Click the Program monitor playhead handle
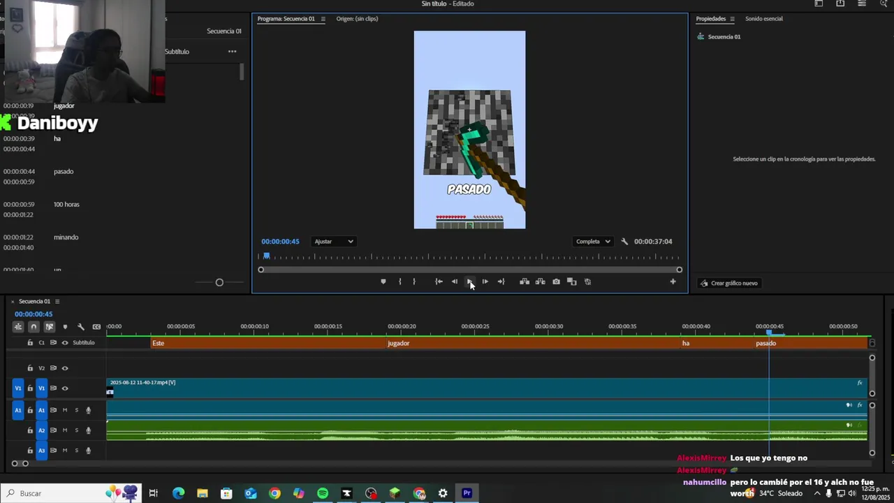The width and height of the screenshot is (894, 503). [x=266, y=256]
